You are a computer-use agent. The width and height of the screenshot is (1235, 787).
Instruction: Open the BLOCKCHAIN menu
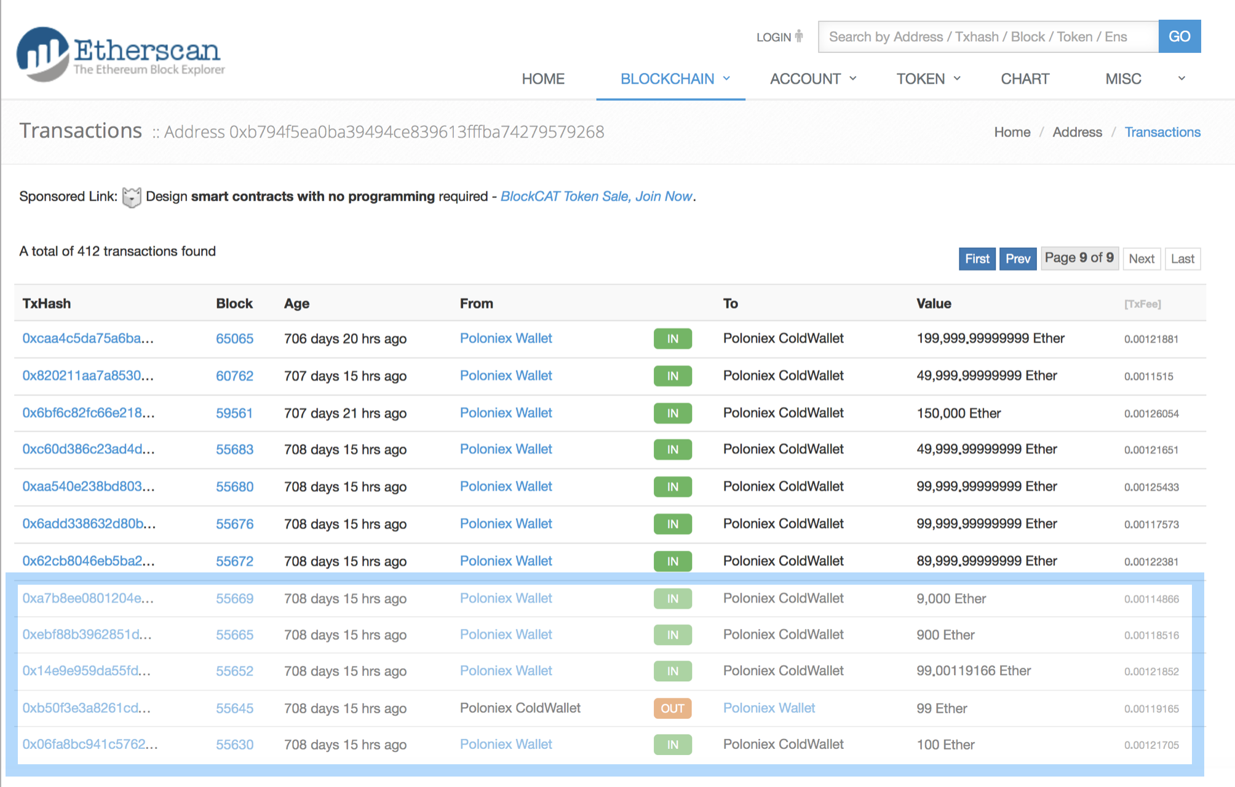(667, 79)
